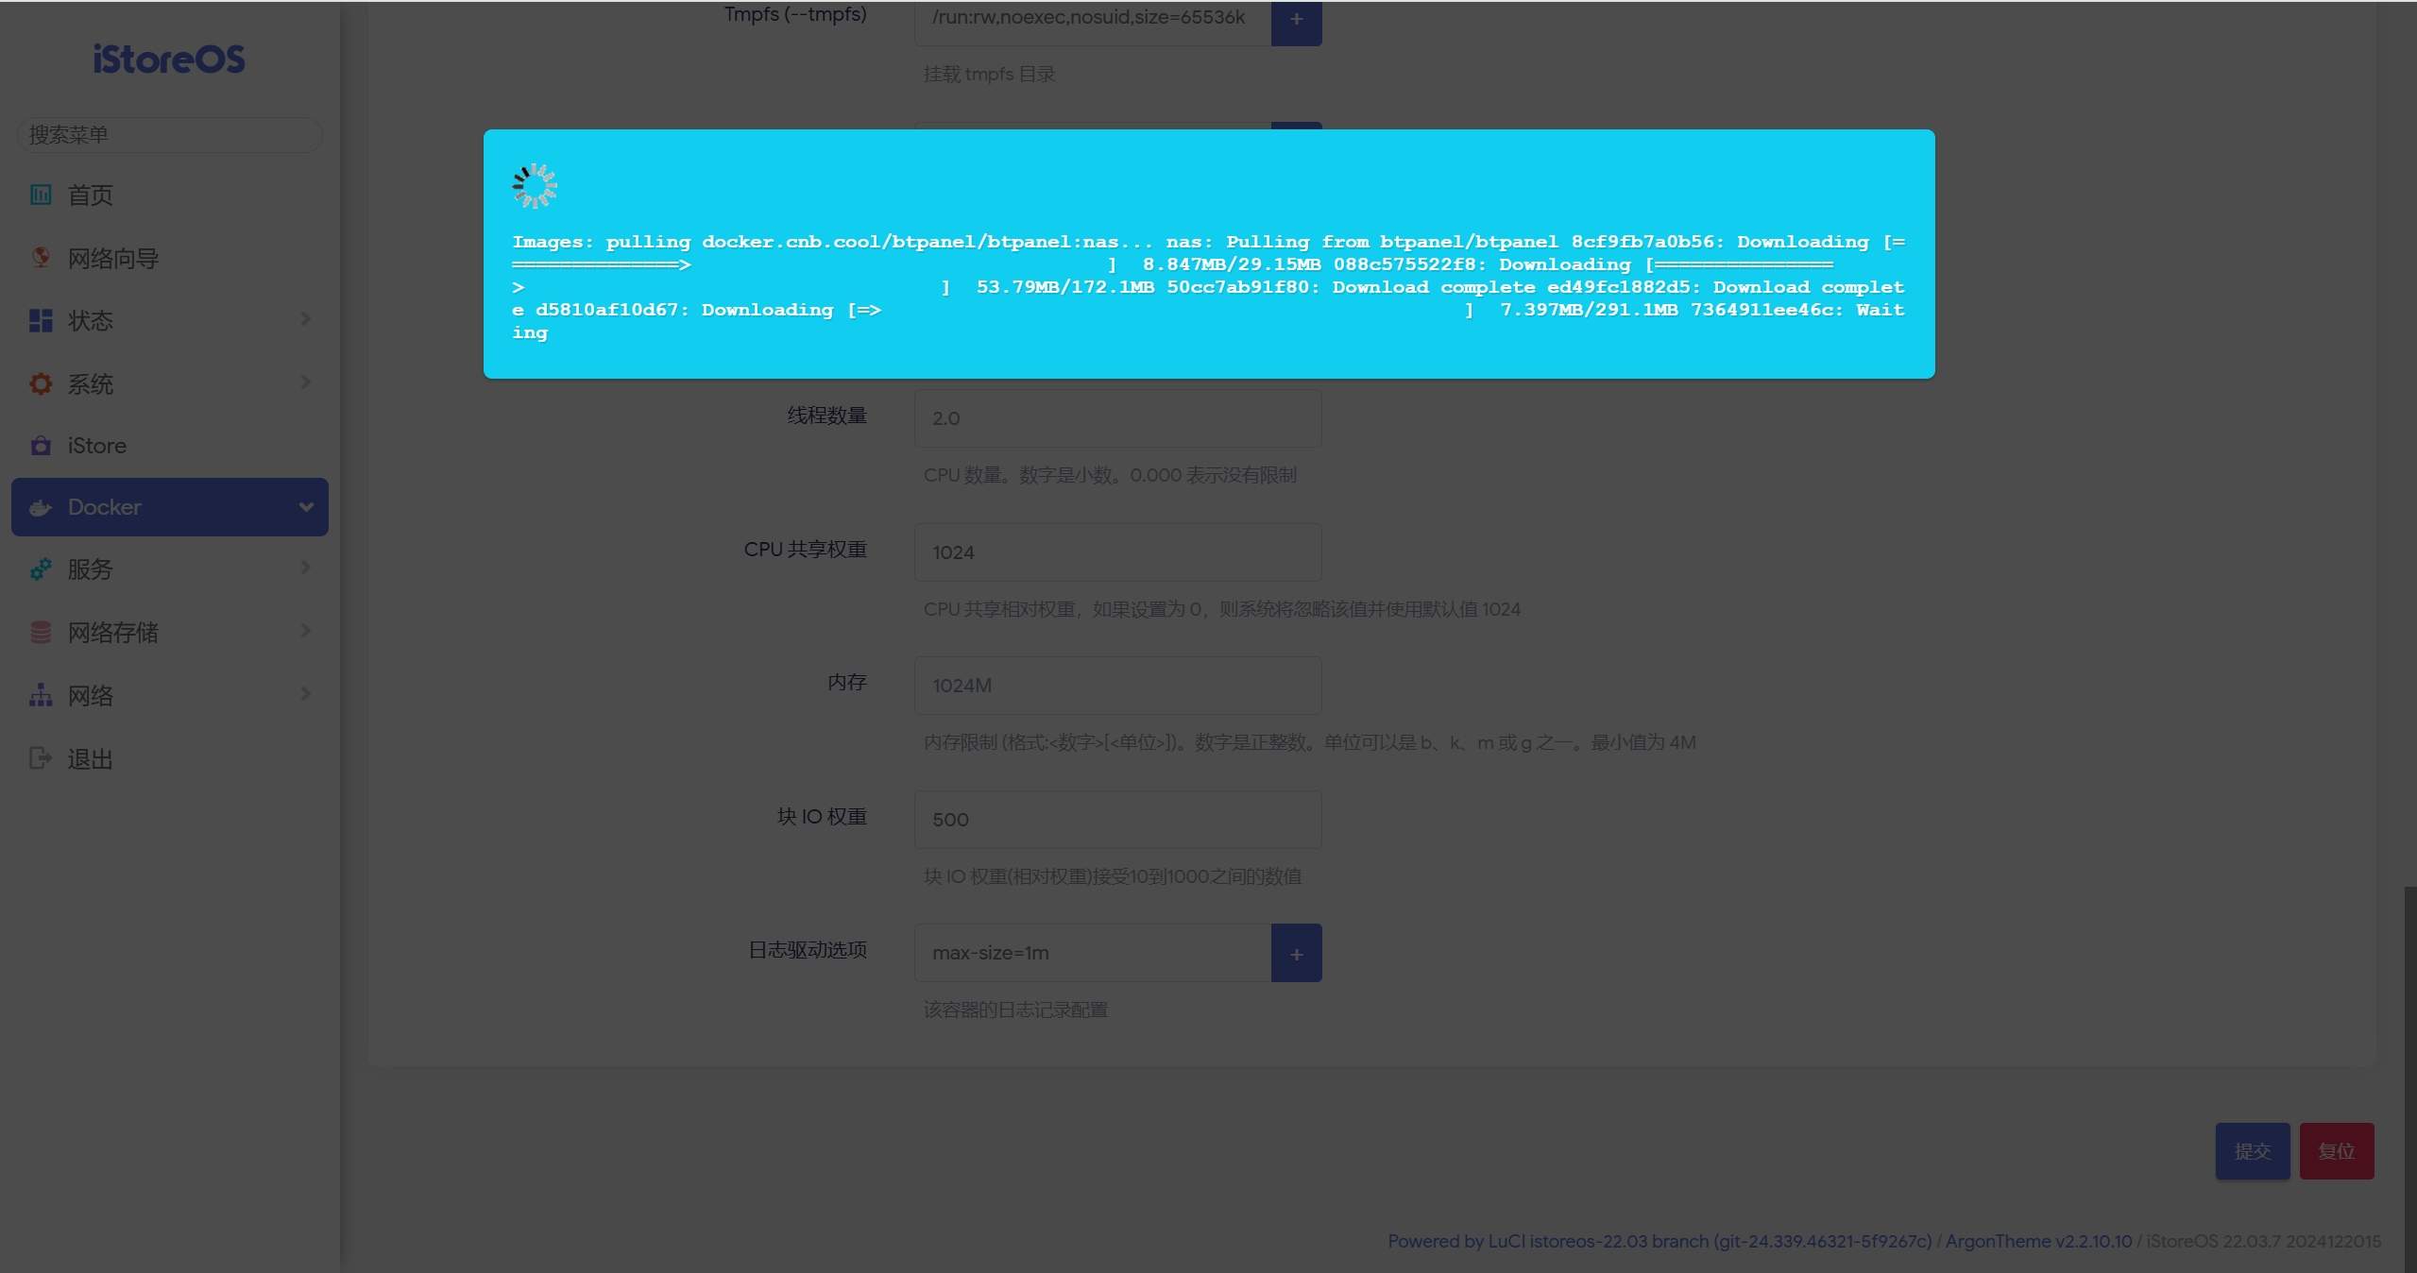2417x1273 pixels.
Task: Click the services gears icon
Action: [x=41, y=569]
